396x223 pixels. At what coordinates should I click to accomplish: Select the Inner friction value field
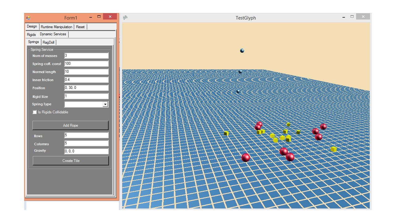point(86,80)
